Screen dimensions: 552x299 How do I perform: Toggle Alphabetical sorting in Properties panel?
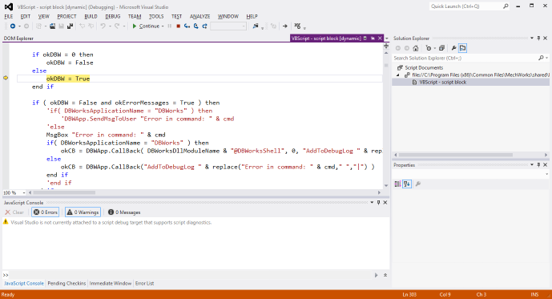coord(407,184)
